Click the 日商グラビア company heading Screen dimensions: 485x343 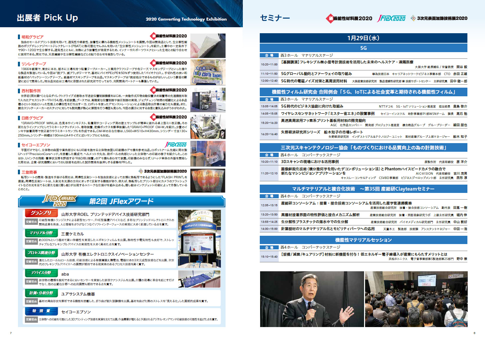[32, 118]
